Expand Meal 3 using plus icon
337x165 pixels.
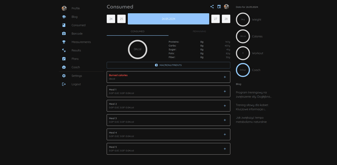(225, 120)
